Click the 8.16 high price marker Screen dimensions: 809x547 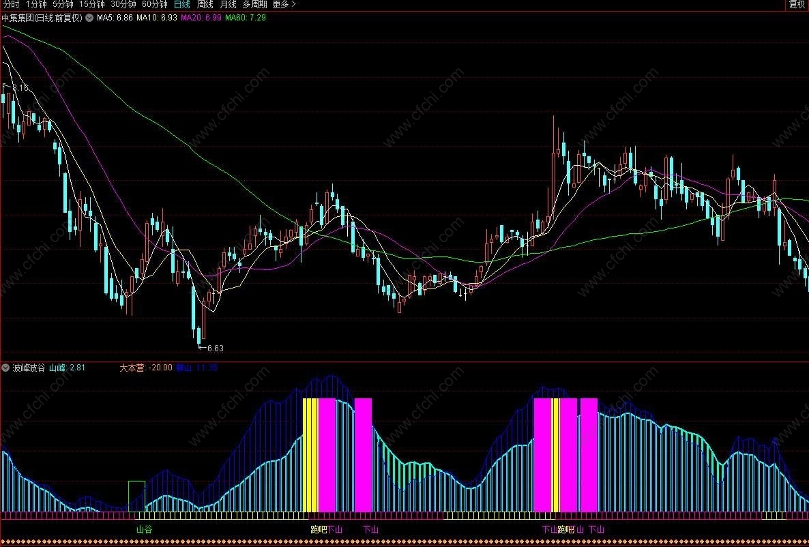pos(16,88)
